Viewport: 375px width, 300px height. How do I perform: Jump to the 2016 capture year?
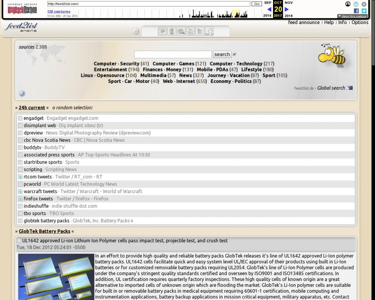[267, 16]
